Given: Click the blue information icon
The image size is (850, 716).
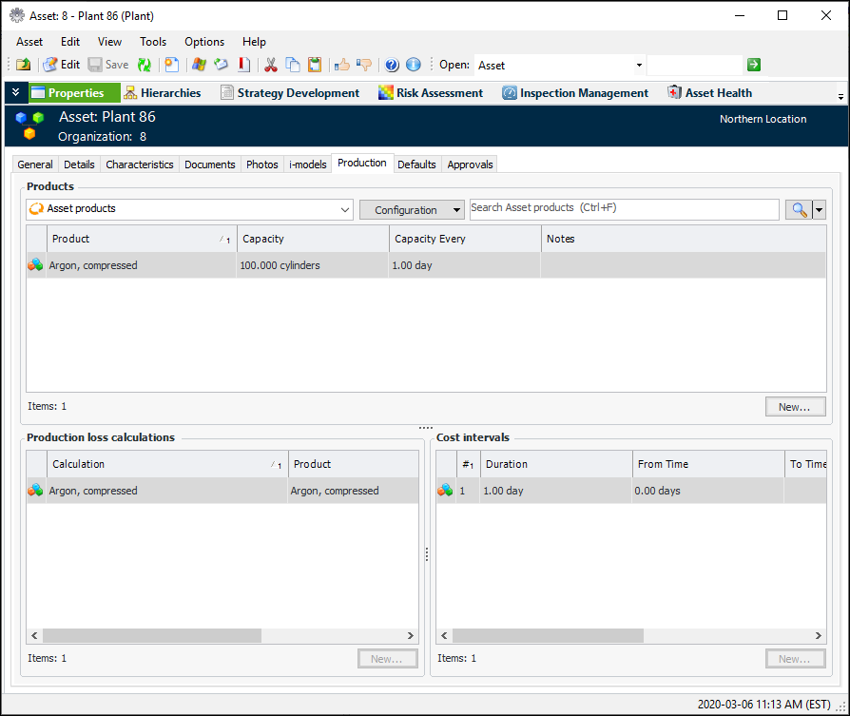Looking at the screenshot, I should point(414,65).
